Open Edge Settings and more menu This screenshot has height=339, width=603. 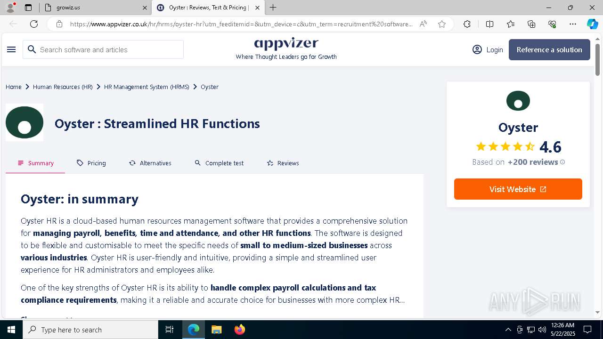pyautogui.click(x=573, y=24)
